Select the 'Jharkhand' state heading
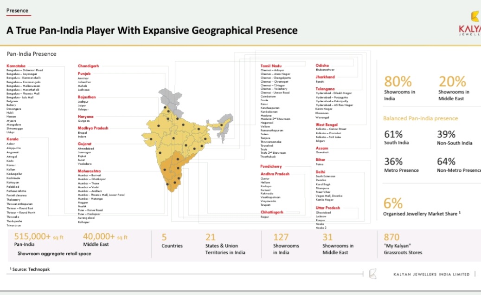The image size is (481, 295). coord(325,77)
